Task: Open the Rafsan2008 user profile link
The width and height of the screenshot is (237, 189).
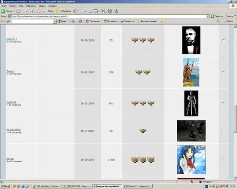Action: (x=13, y=130)
